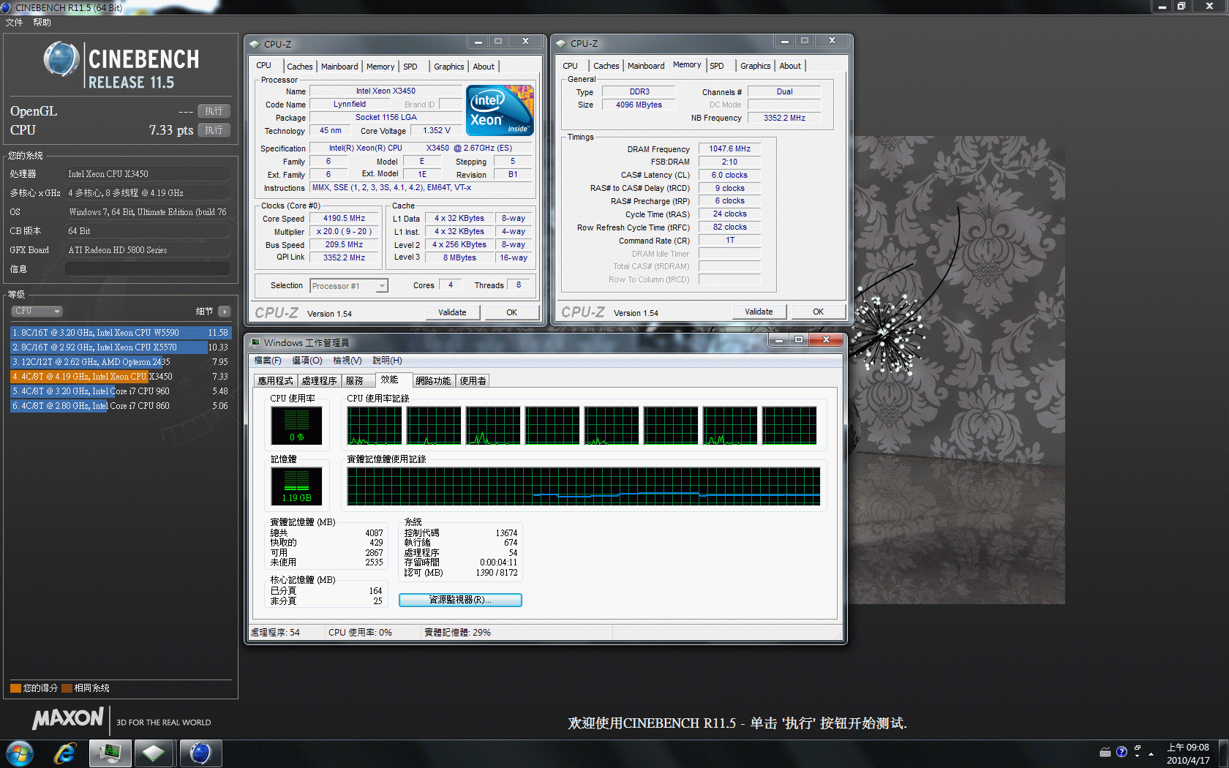This screenshot has height=768, width=1229.
Task: Select highlighted X3450 ranking row
Action: point(120,377)
